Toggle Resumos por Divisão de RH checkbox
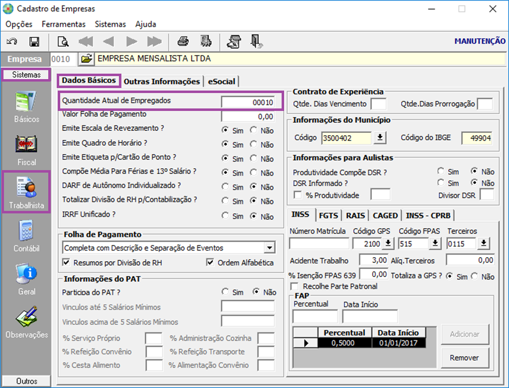 click(x=66, y=263)
